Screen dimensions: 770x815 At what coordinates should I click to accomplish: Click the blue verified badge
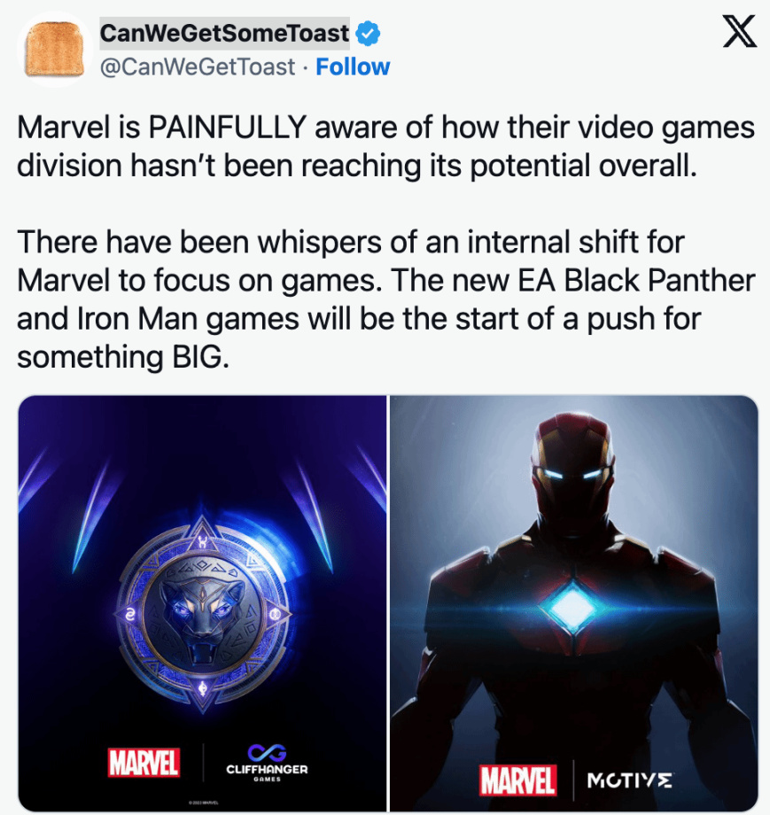pos(368,34)
